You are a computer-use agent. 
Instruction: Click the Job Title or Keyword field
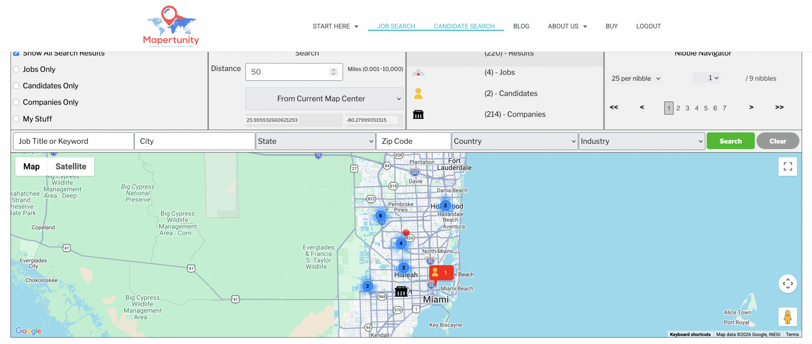(x=73, y=142)
